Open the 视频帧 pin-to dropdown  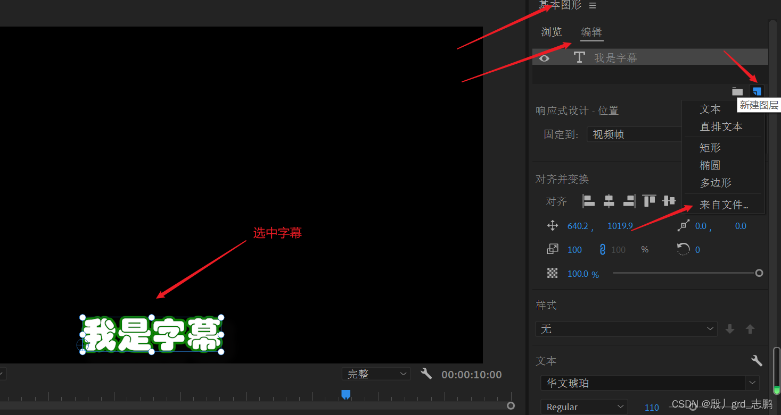coord(634,134)
